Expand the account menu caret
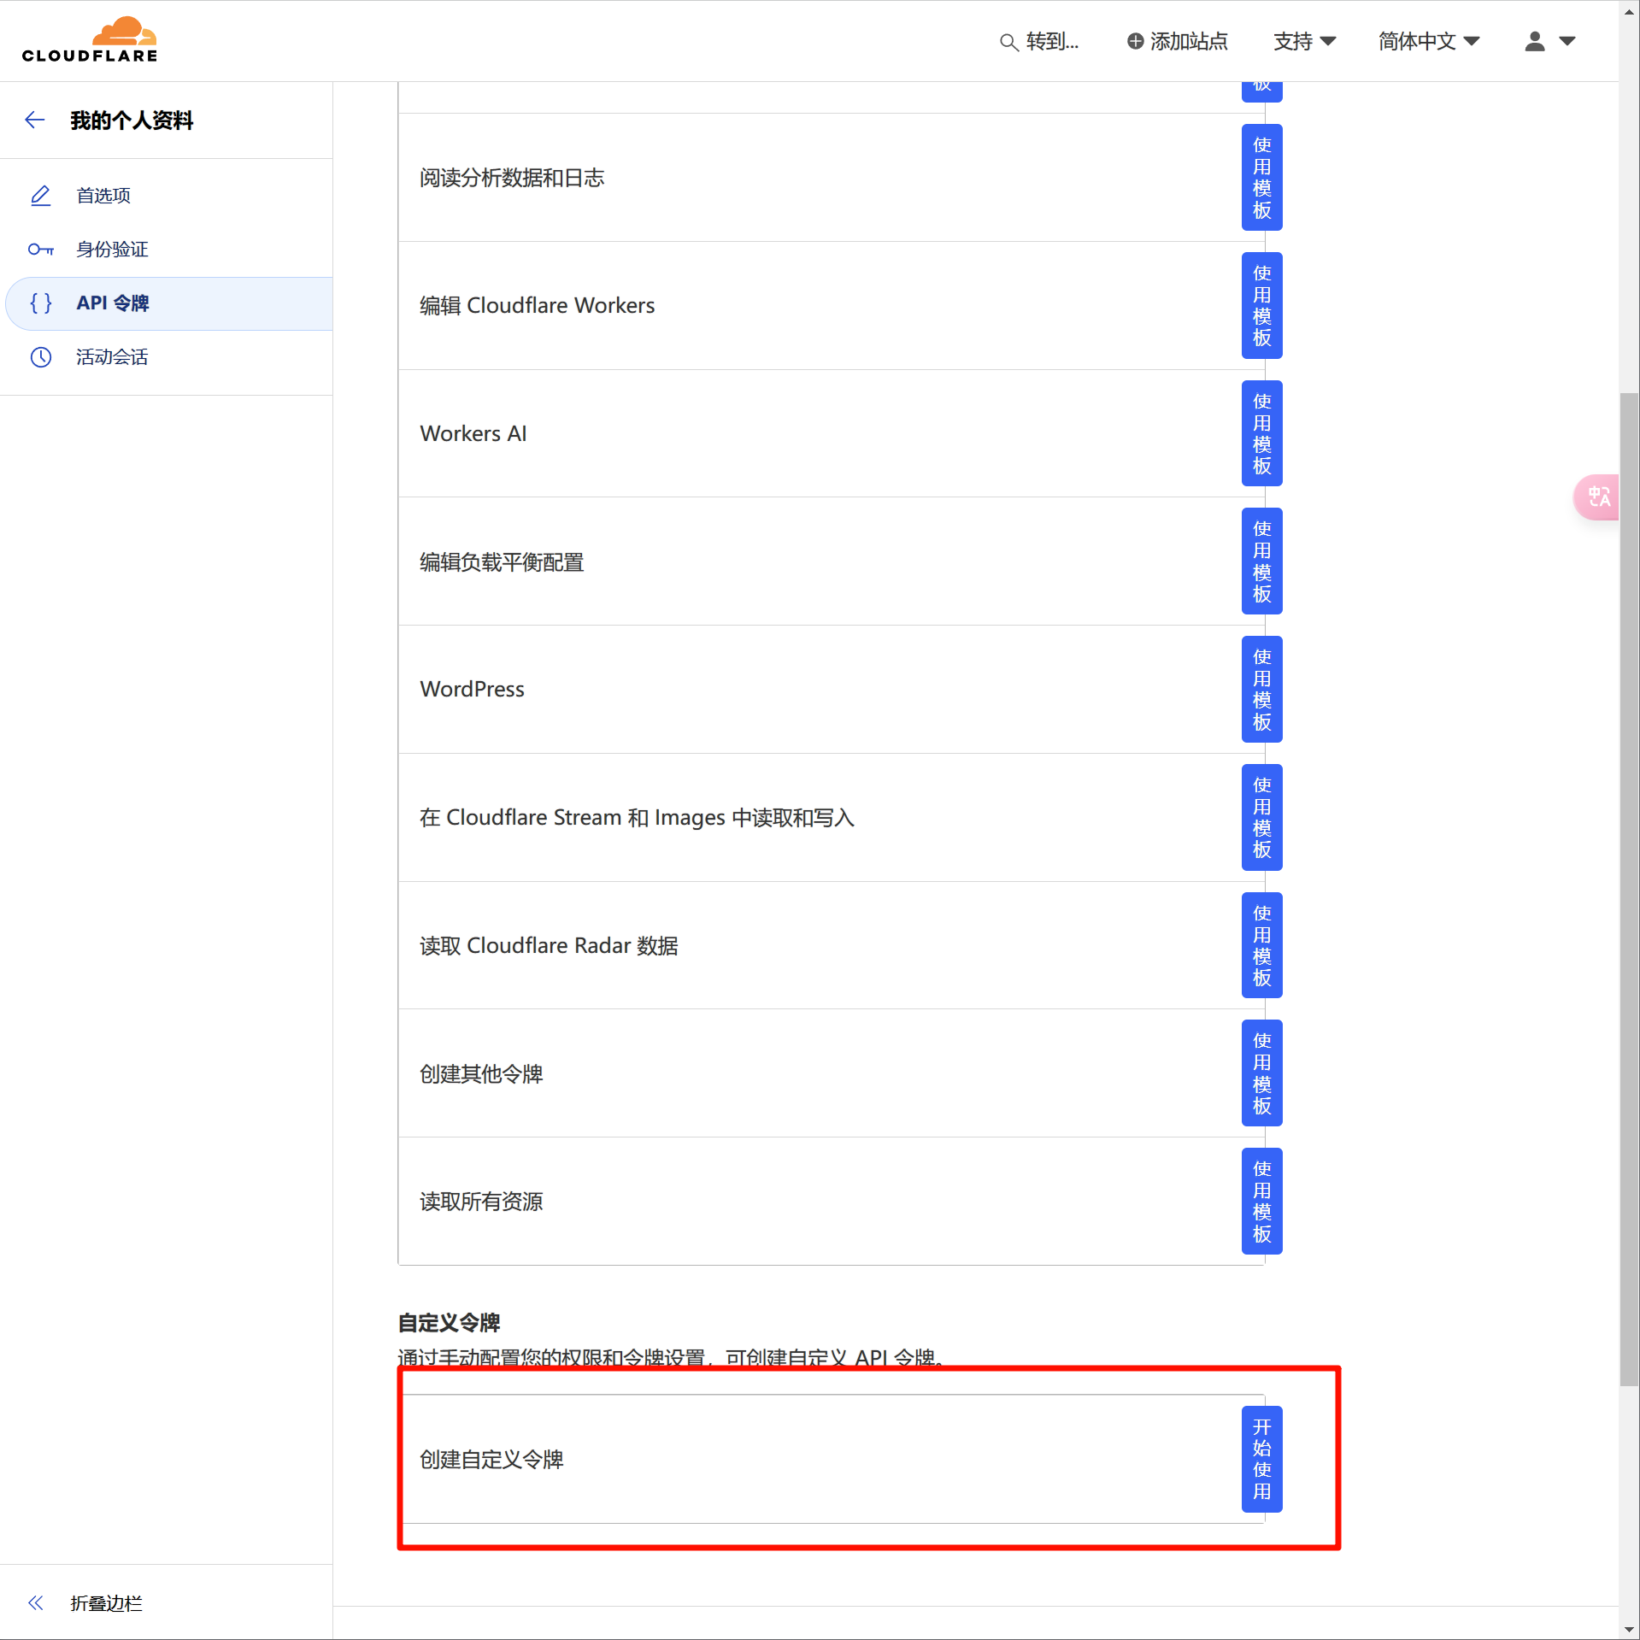The width and height of the screenshot is (1640, 1640). pos(1567,41)
